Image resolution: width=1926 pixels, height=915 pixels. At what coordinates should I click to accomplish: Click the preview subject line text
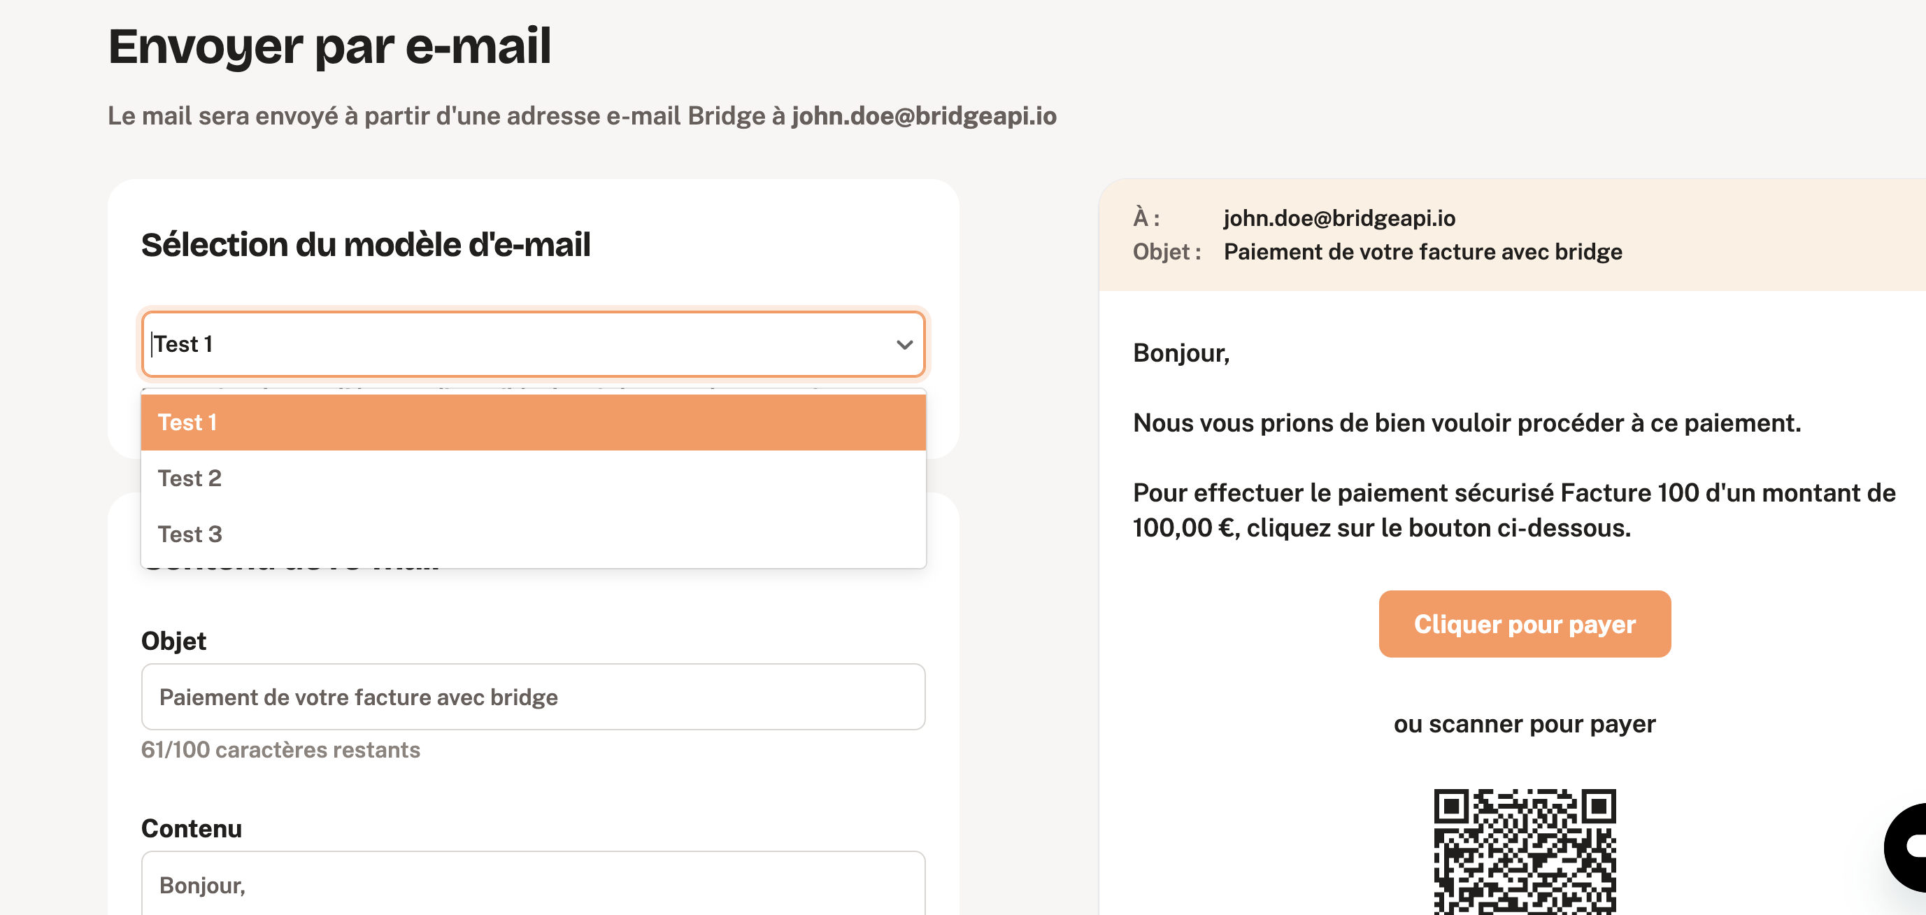pyautogui.click(x=1422, y=251)
